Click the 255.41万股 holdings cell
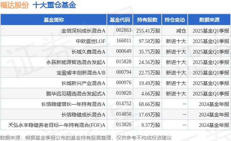Viewport: 231px width, 141px height. (x=148, y=31)
